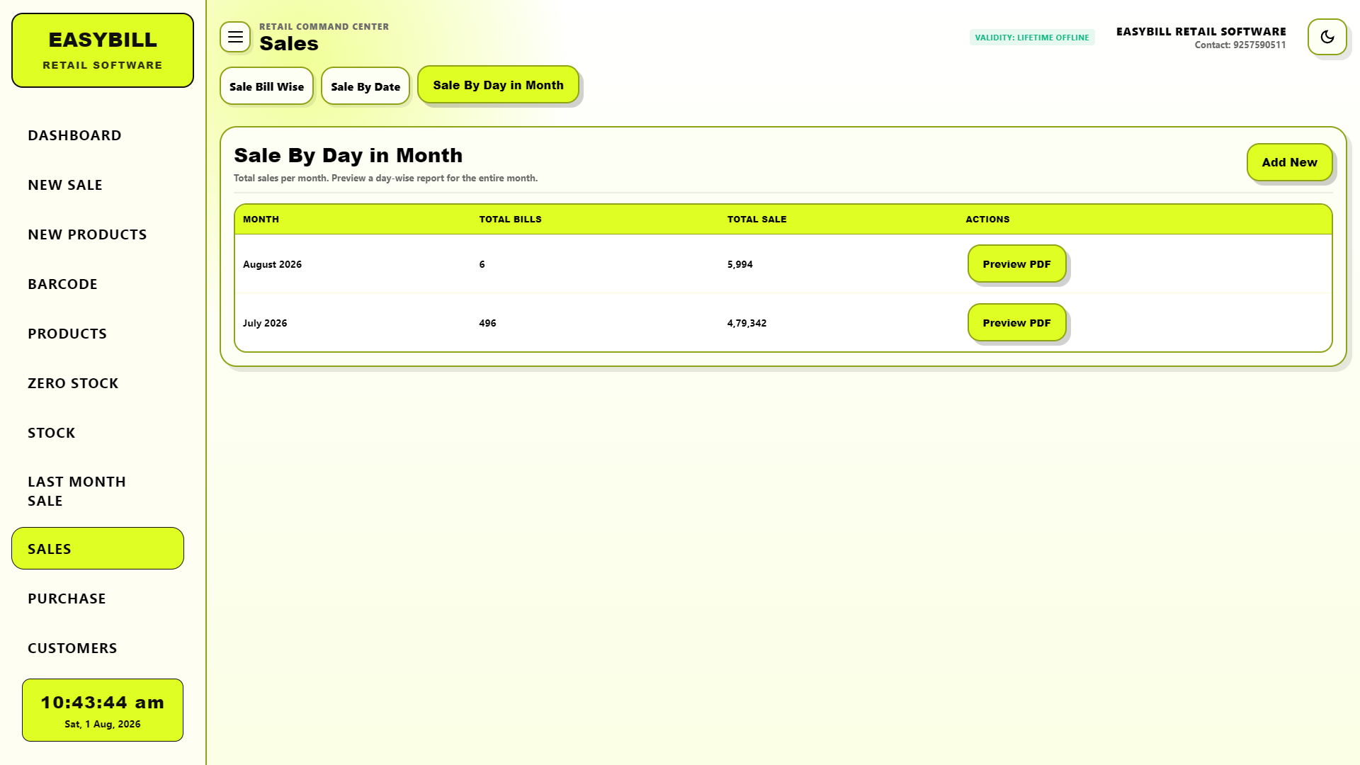Screen dimensions: 1360x765
Task: Click total sale value 5,994
Action: point(739,264)
